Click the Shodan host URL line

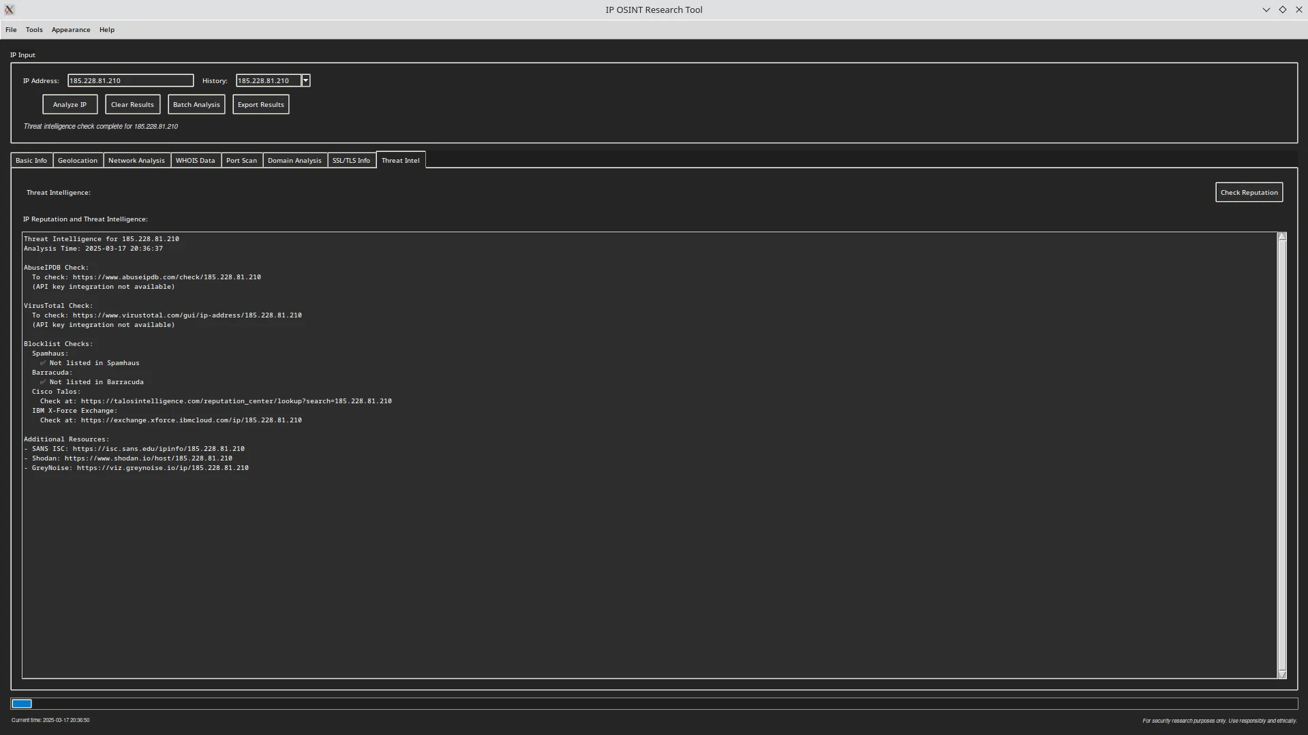click(x=128, y=458)
